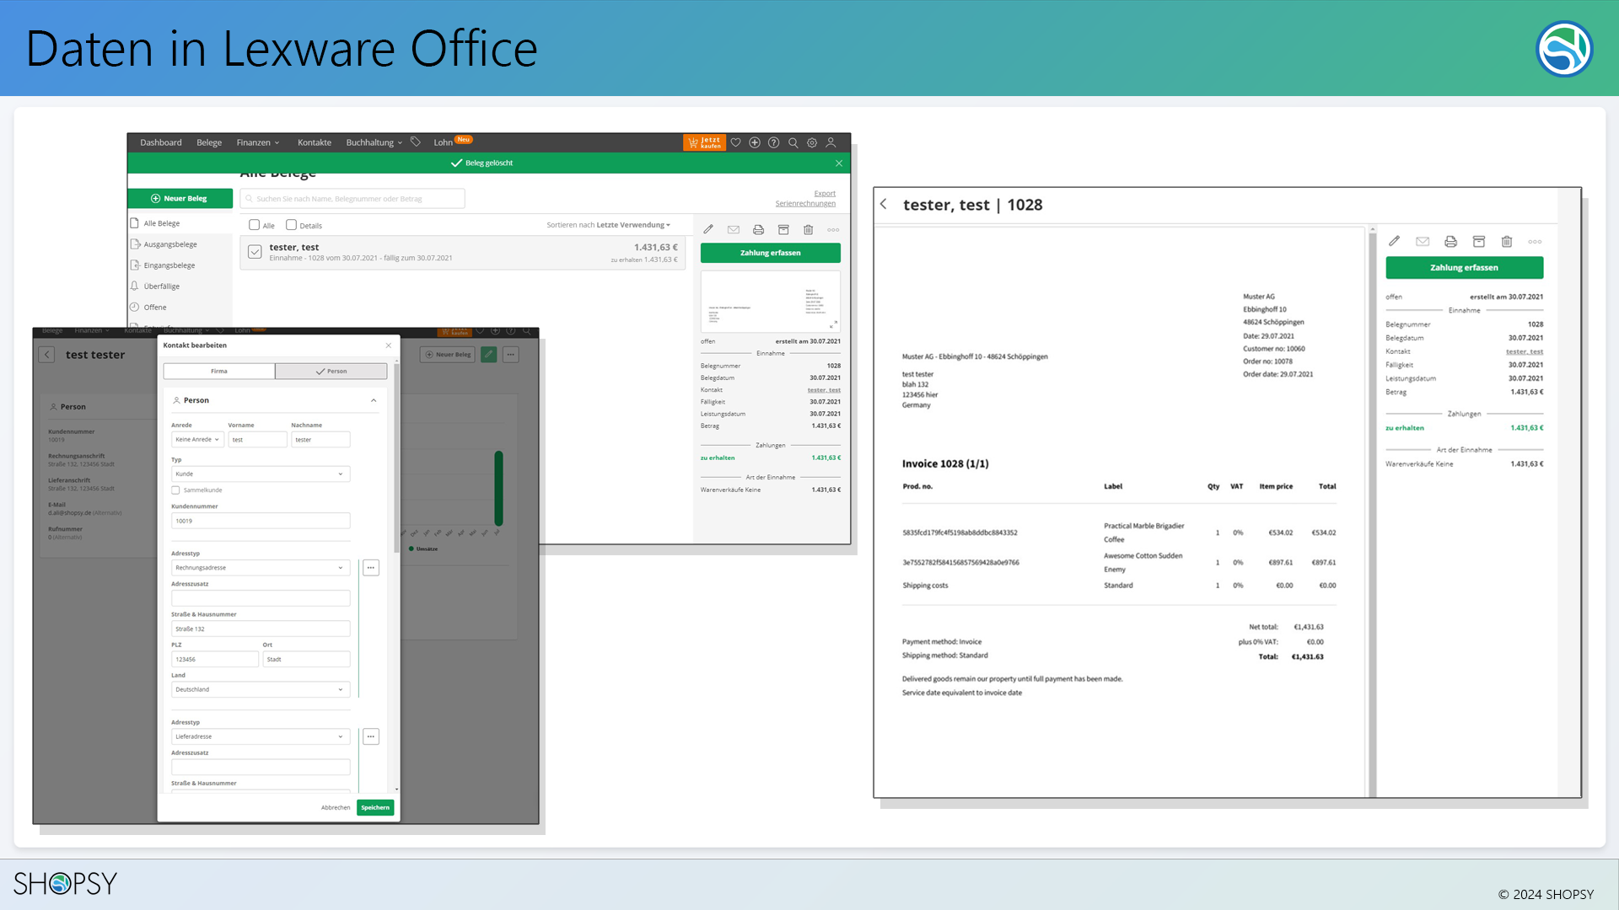1619x910 pixels.
Task: Select 'Überfällige' in the sidebar
Action: 162,286
